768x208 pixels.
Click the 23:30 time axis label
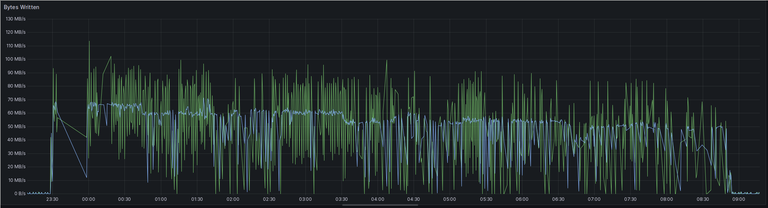pos(52,199)
